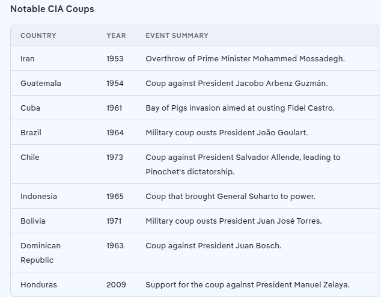Click the Honduras 2009 year cell
This screenshot has height=297, width=381.
tap(116, 284)
